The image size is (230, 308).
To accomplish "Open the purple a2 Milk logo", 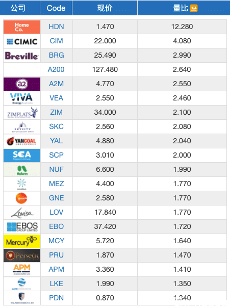I will [22, 84].
